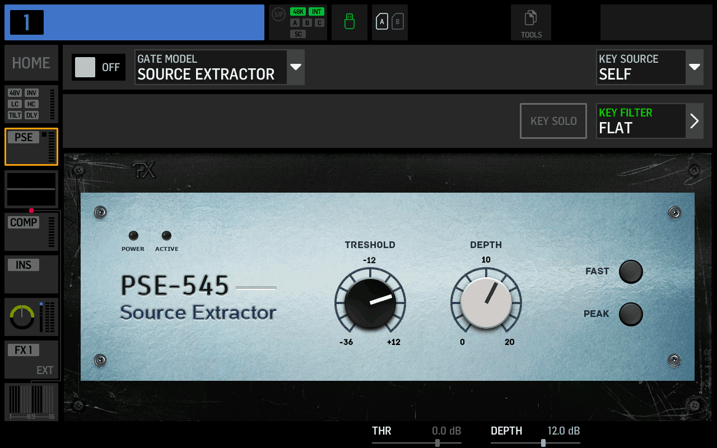Open the INS insert page
The width and height of the screenshot is (717, 448).
[31, 274]
